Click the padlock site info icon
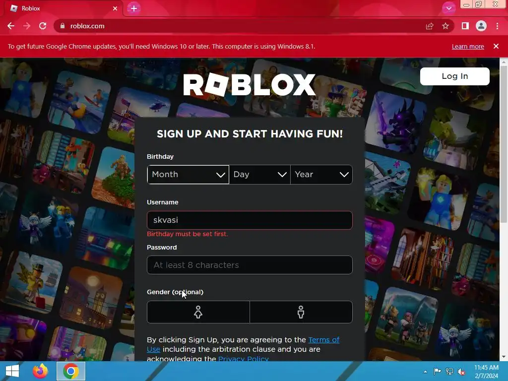 click(x=63, y=26)
